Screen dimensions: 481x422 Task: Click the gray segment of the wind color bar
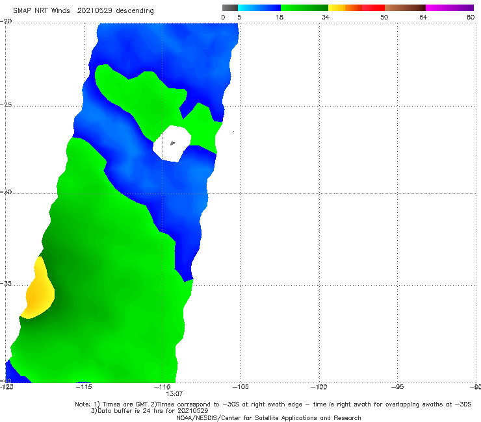(230, 8)
